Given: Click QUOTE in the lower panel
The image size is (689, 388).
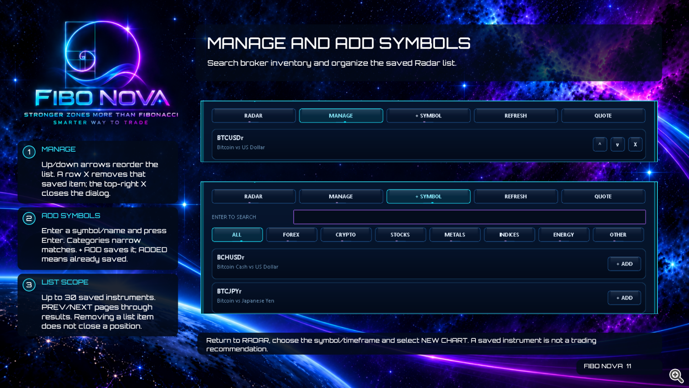Looking at the screenshot, I should tap(603, 196).
